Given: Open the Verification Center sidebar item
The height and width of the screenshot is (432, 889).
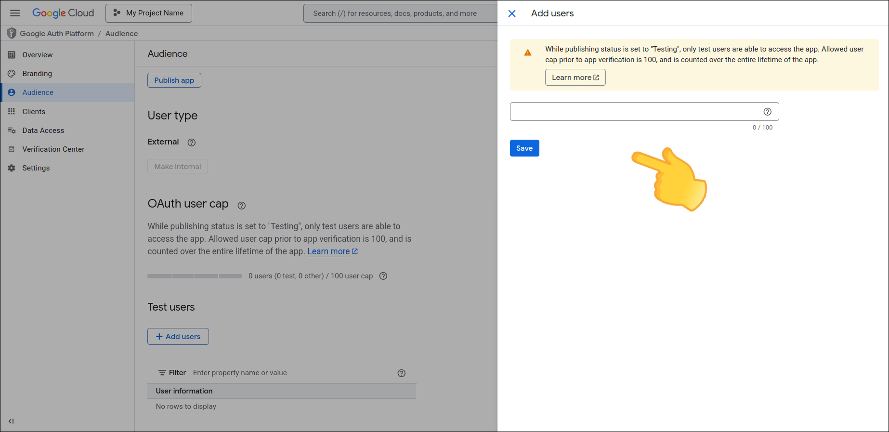Looking at the screenshot, I should 67,149.
